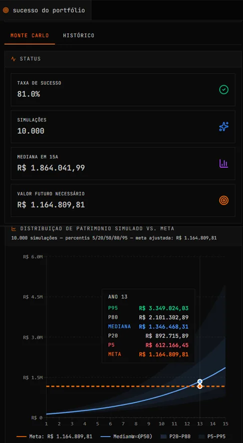Viewport: 243px width, 443px height.
Task: Click the chart subtitle with percentis 5/20/50/80/95
Action: [x=114, y=238]
